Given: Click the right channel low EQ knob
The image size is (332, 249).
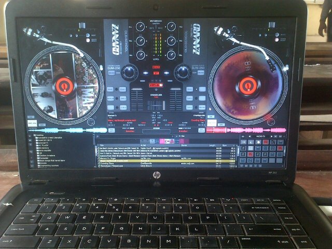Looking at the screenshot, I should 171,55.
